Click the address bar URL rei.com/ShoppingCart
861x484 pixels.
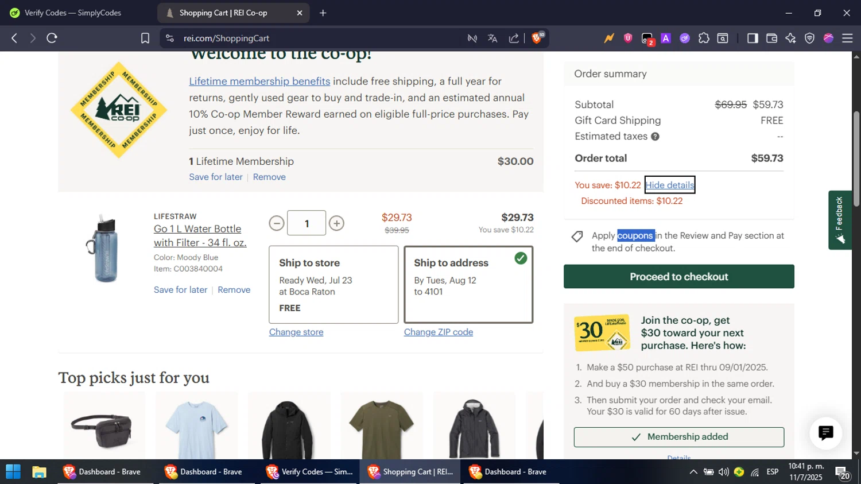[x=227, y=38]
